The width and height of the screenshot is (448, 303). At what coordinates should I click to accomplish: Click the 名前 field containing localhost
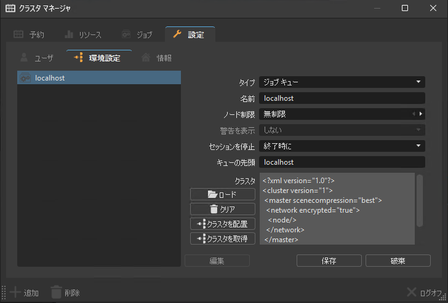coord(342,98)
